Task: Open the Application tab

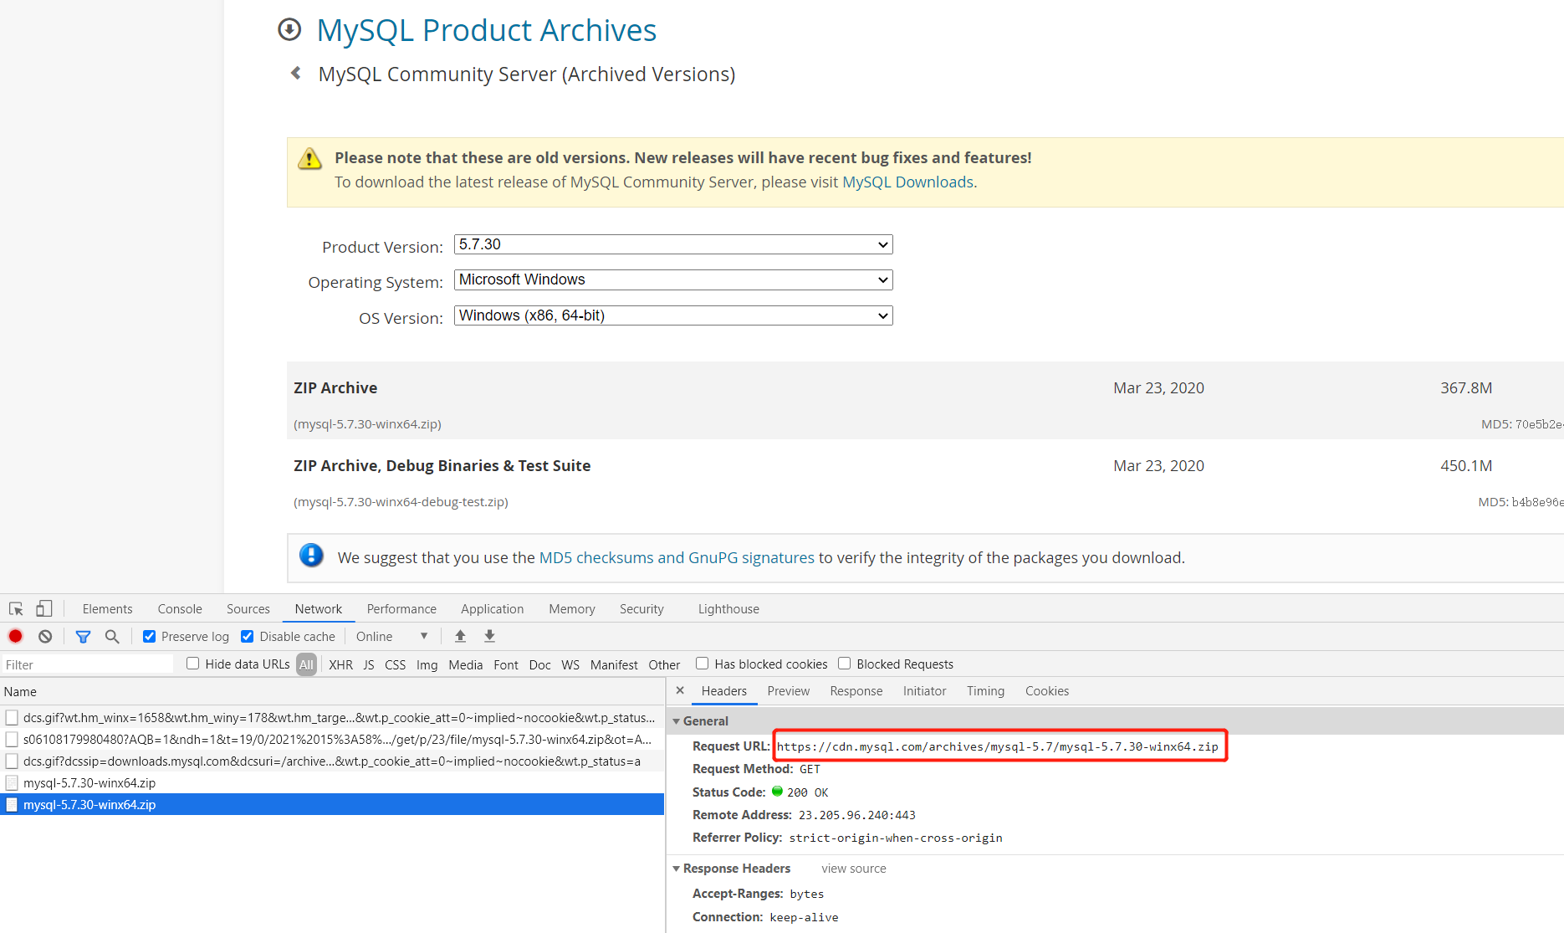Action: pos(493,609)
